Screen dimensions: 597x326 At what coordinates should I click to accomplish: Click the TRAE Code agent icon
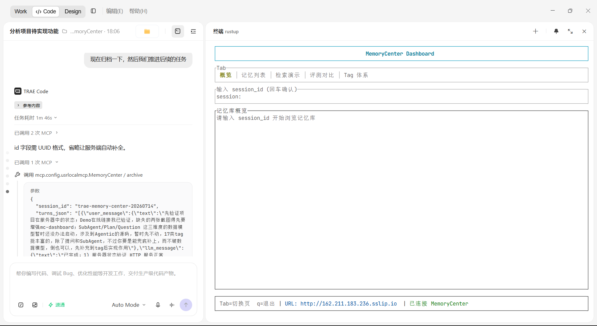coord(18,91)
